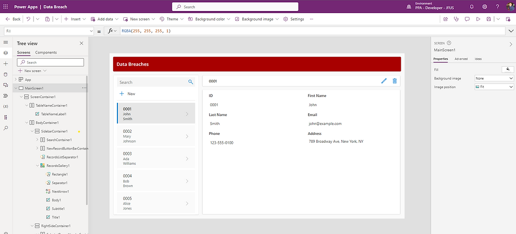Open Advanced tools icon in left rail
The image size is (516, 234).
pos(6,118)
